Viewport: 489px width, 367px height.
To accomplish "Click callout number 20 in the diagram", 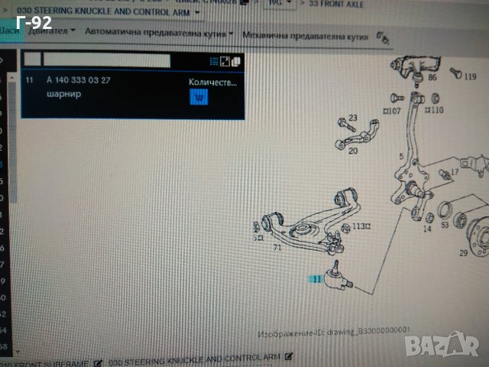I will (352, 151).
